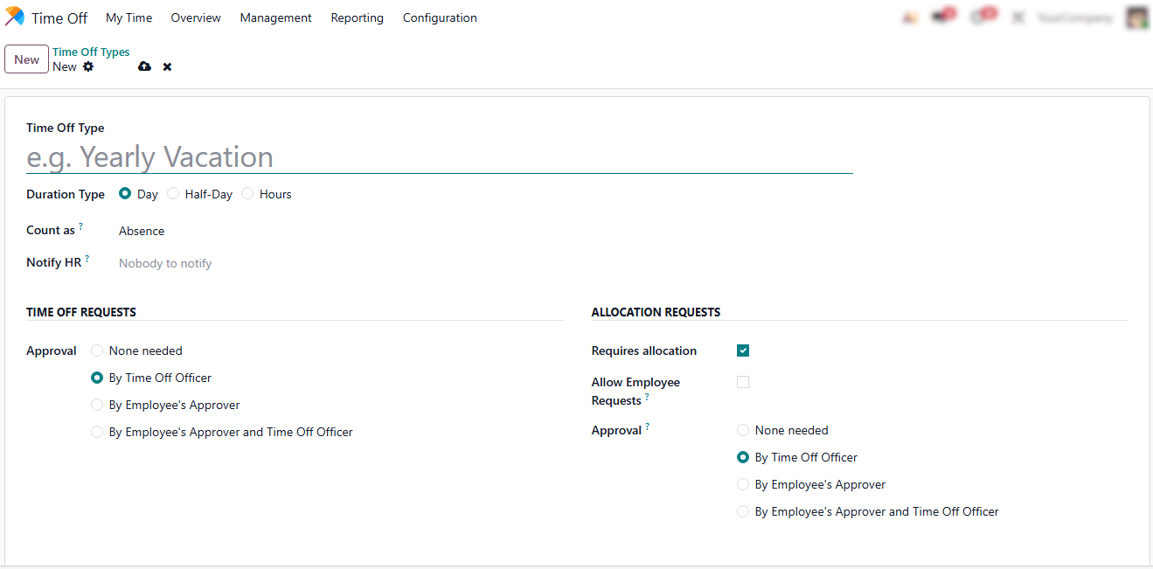Viewport: 1153px width, 569px height.
Task: Save record manually with the cloud upload icon
Action: [x=144, y=66]
